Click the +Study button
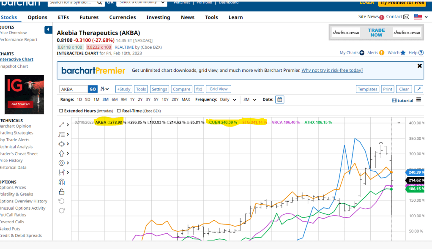432x249 pixels. point(124,89)
